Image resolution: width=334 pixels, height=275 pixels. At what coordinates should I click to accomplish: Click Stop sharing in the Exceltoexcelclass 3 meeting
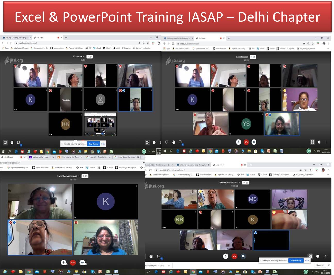(x=296, y=260)
